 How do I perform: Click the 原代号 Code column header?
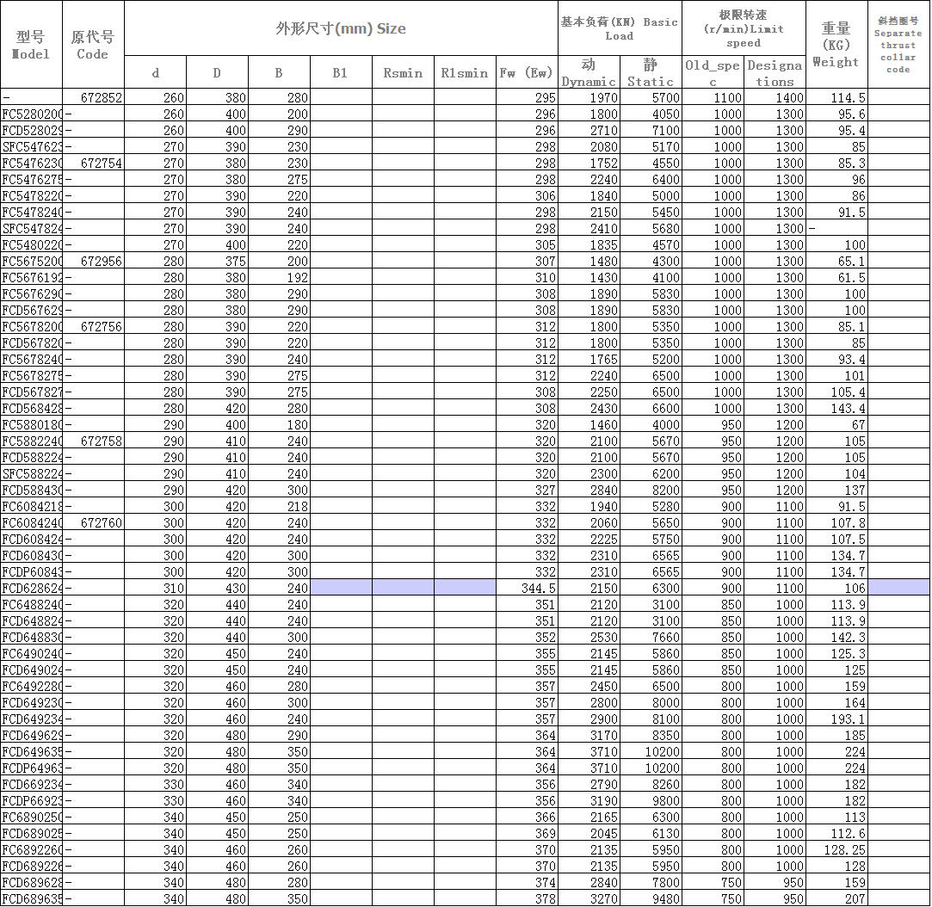[93, 45]
